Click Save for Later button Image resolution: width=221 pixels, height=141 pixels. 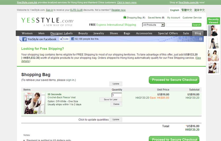[111, 100]
